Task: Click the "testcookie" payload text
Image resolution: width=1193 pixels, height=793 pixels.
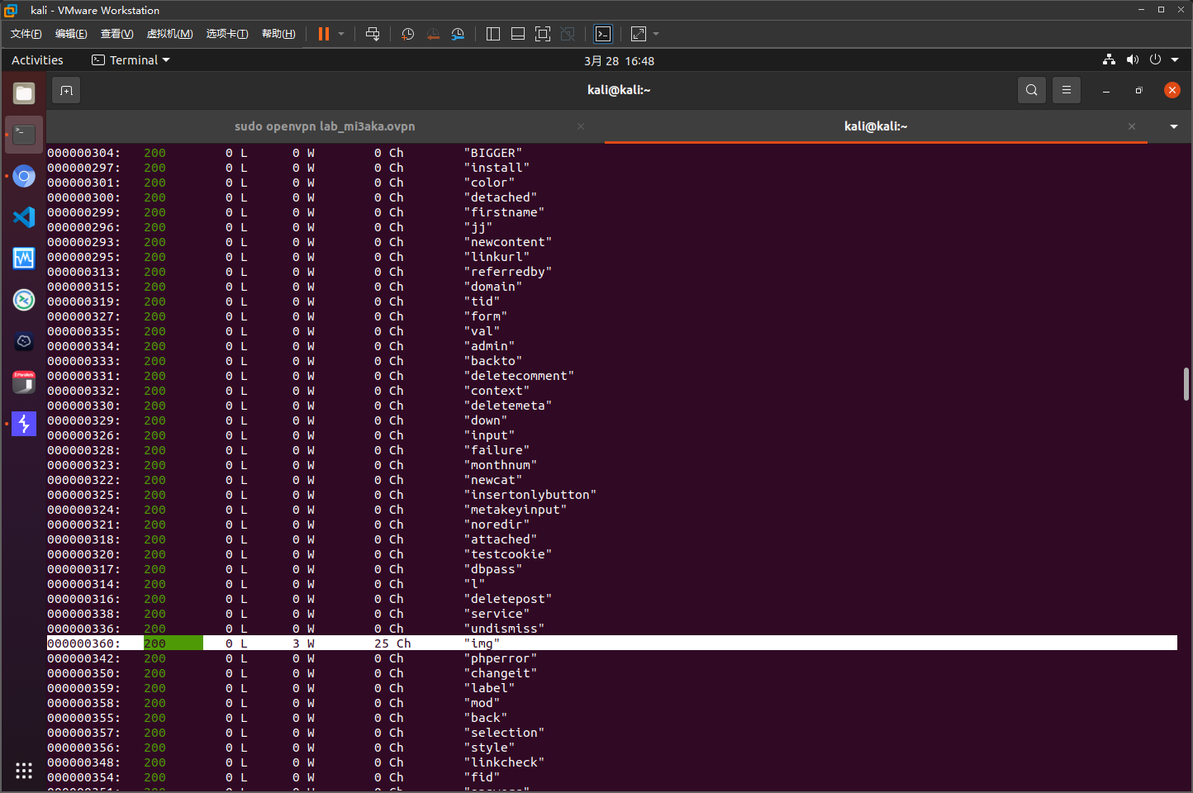Action: pos(508,554)
